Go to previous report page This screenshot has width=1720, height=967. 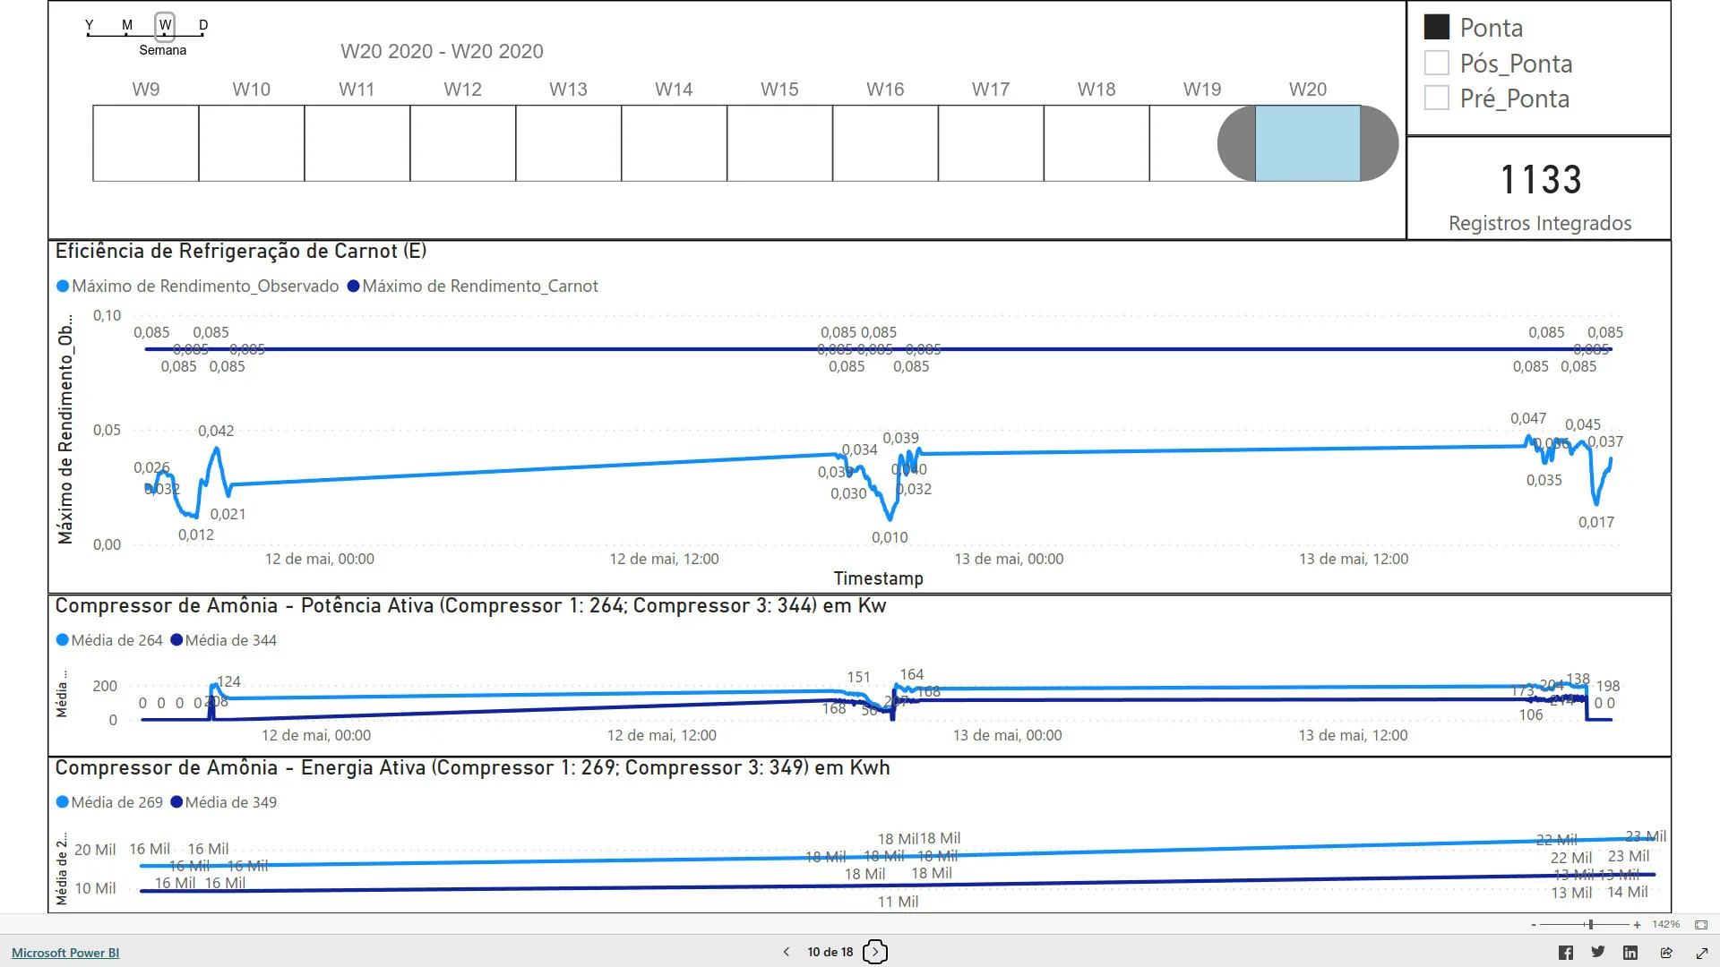[x=787, y=952]
